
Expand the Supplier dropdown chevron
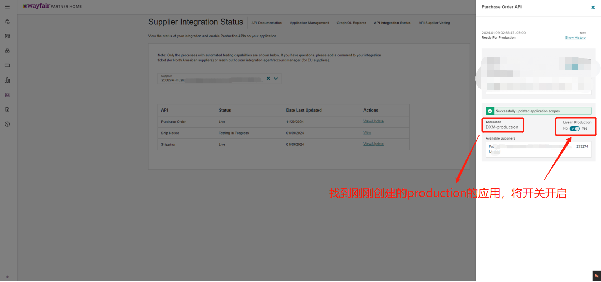coord(276,79)
